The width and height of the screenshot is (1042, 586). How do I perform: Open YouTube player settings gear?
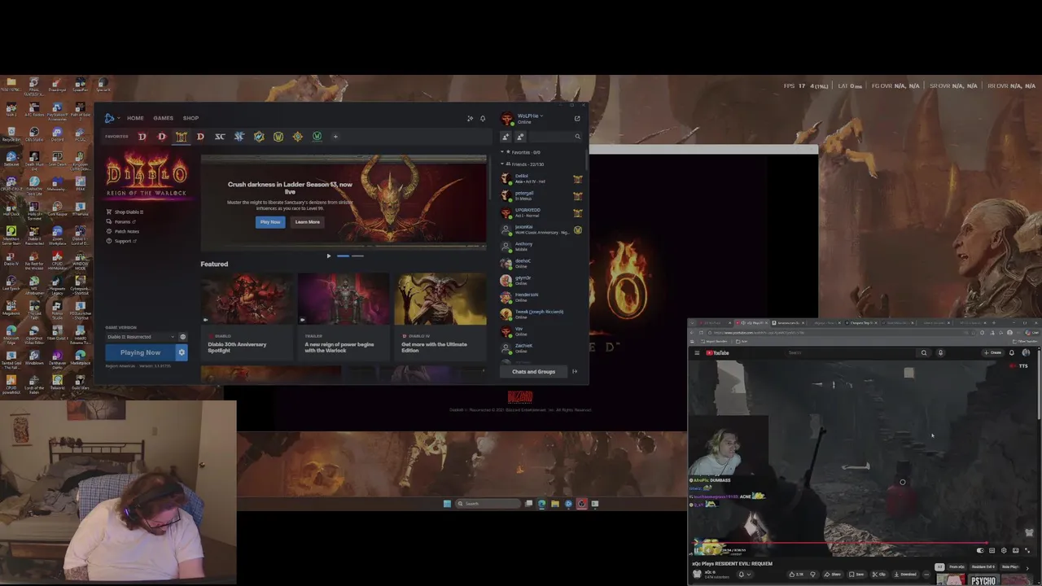pyautogui.click(x=1004, y=550)
